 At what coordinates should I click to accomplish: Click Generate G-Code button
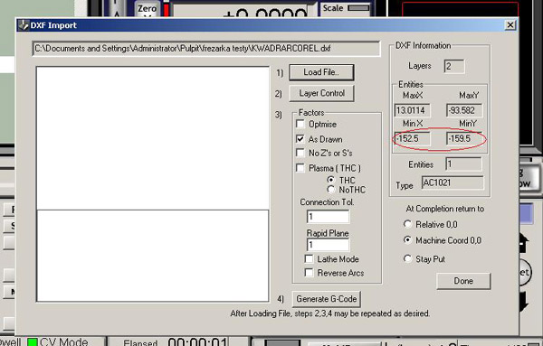327,299
